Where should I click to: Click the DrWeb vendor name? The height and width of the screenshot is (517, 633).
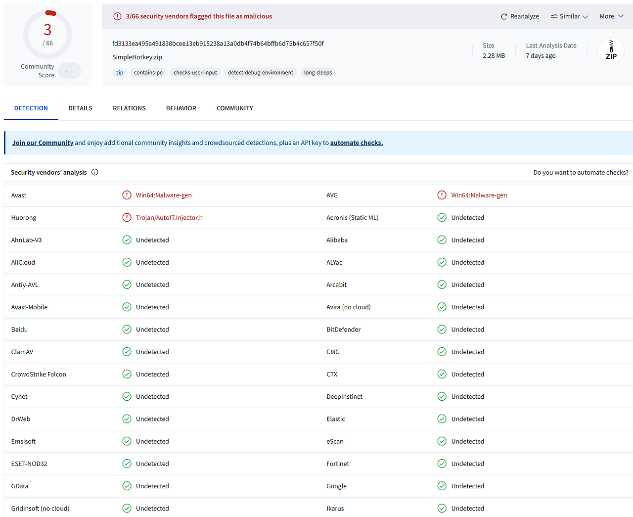(21, 419)
